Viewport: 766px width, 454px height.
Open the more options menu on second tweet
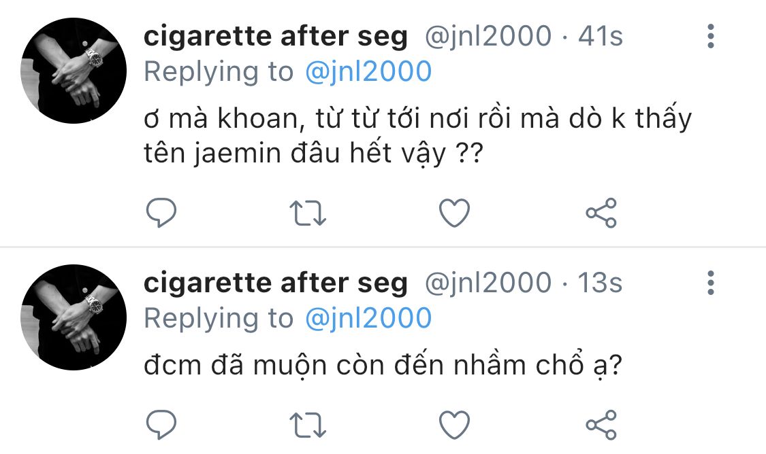point(711,283)
